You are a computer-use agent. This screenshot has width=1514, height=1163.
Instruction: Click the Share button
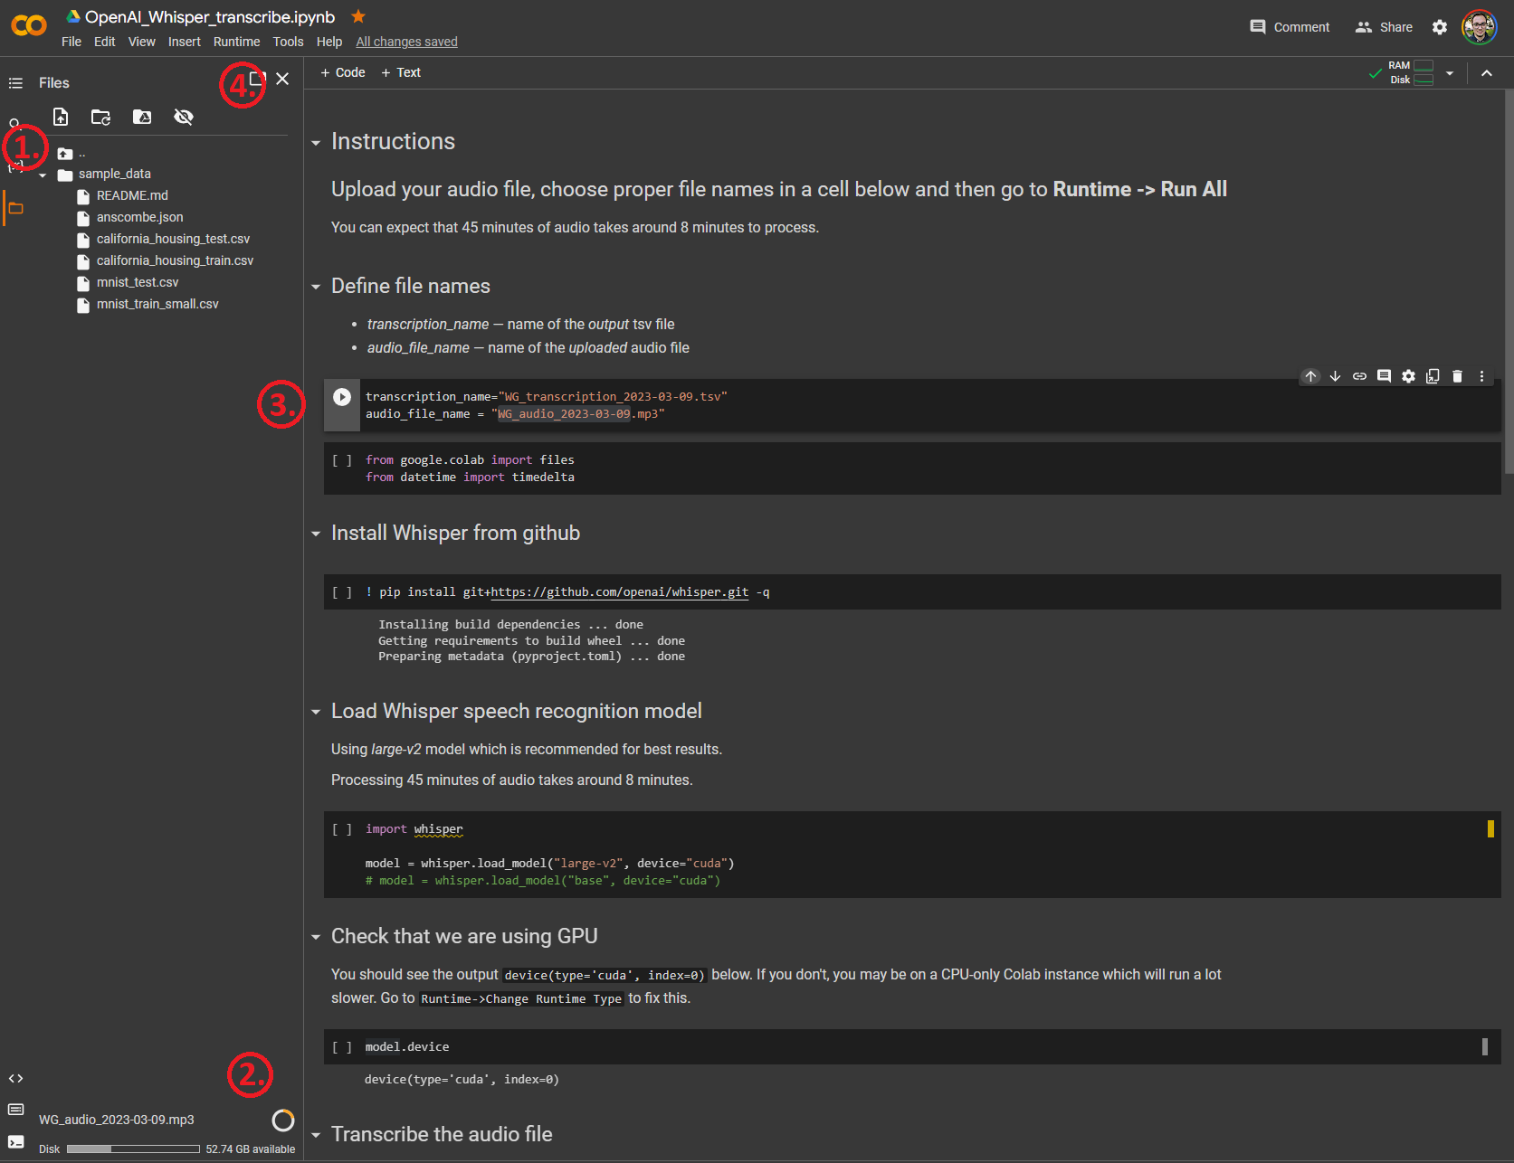[1384, 27]
